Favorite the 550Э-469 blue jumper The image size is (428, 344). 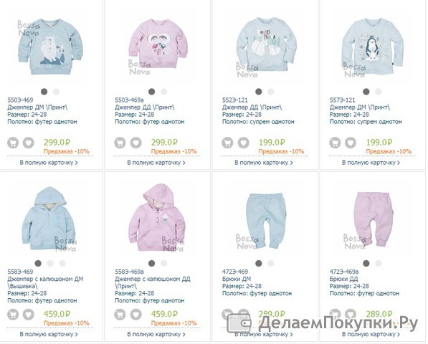29,143
